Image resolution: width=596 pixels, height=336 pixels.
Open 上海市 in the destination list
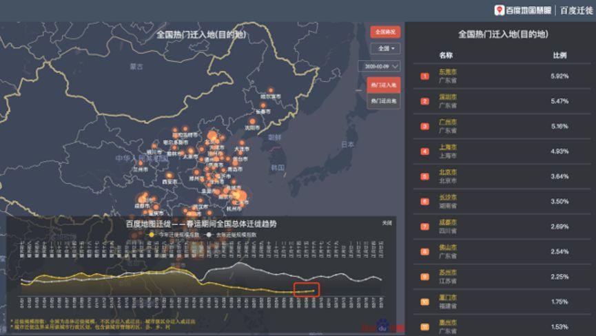[448, 147]
